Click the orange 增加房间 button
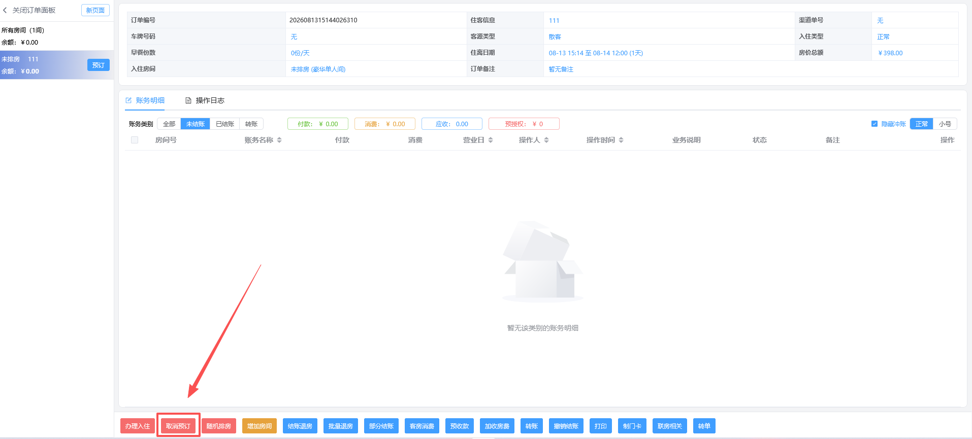 pyautogui.click(x=260, y=426)
